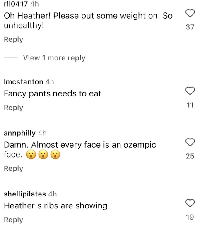The width and height of the screenshot is (207, 227).
Task: Reply to annphilly's comment
Action: coord(14,169)
